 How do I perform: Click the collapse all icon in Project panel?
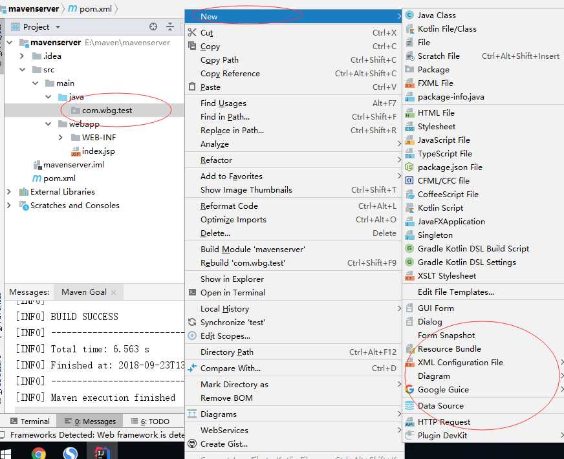pos(169,27)
